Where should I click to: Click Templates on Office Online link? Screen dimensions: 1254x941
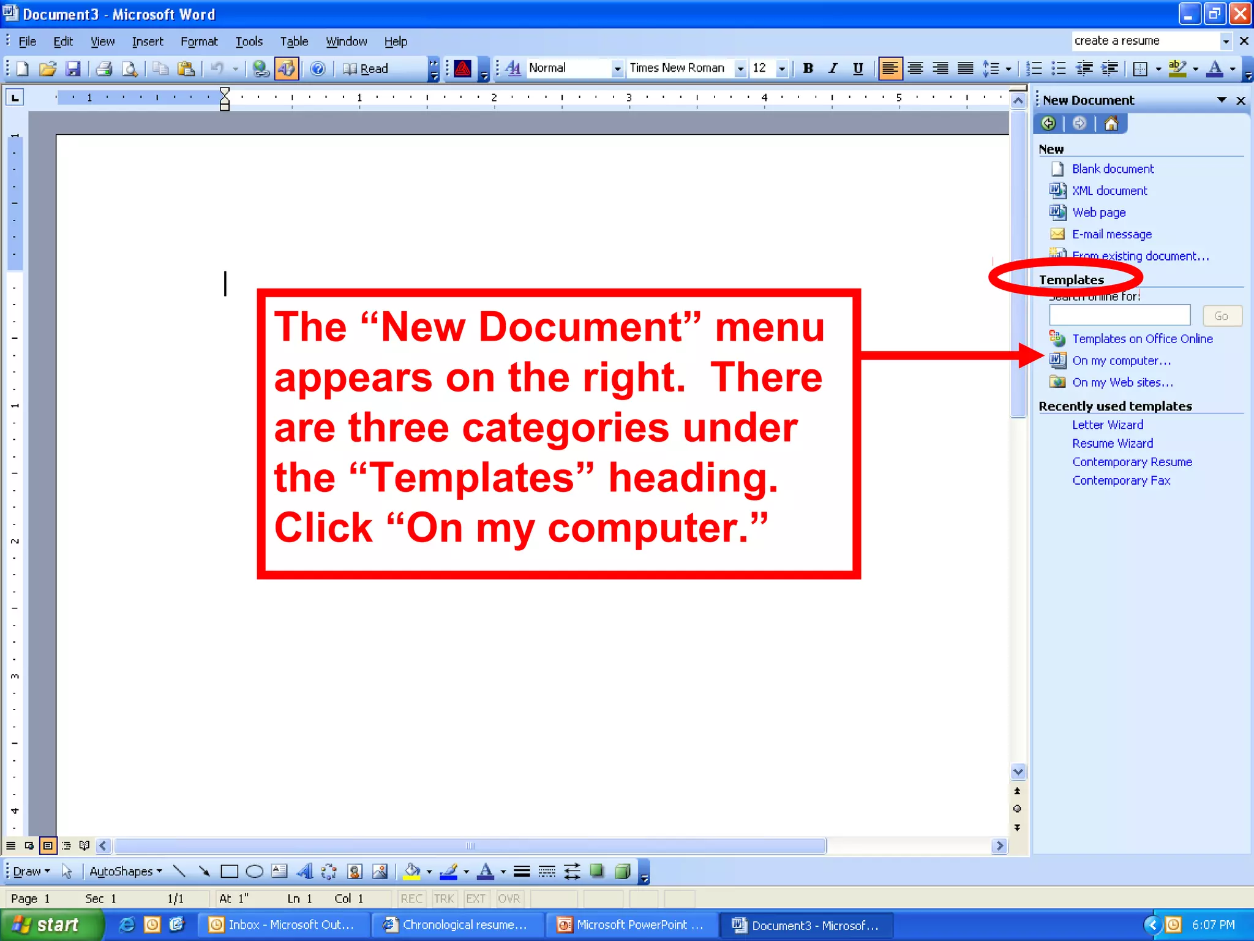pyautogui.click(x=1142, y=338)
